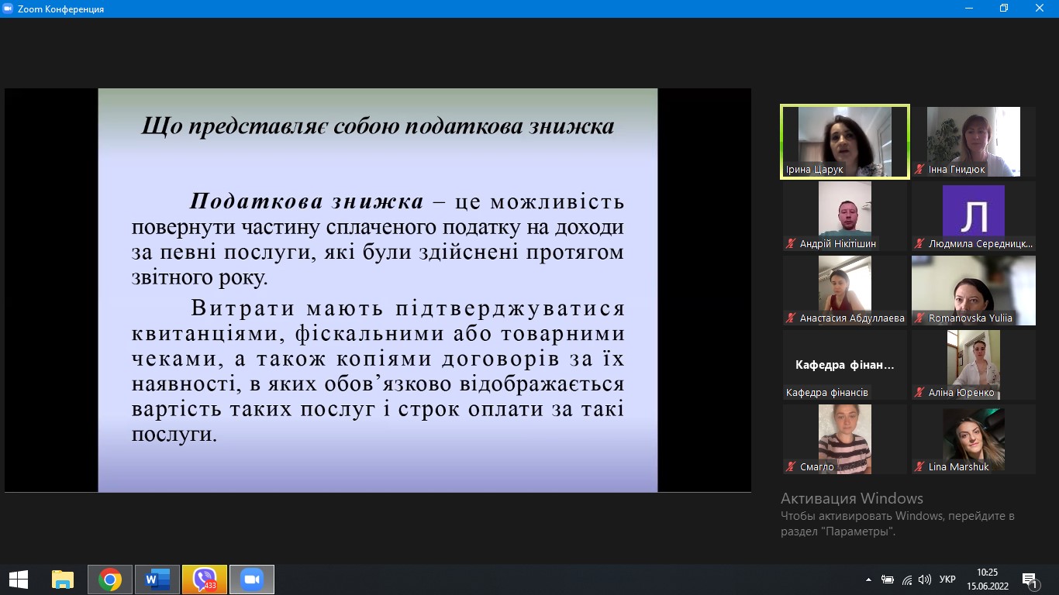Open the clock and date flyout

(987, 580)
